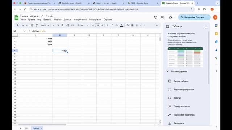Click the cloud save status icon

point(51,16)
